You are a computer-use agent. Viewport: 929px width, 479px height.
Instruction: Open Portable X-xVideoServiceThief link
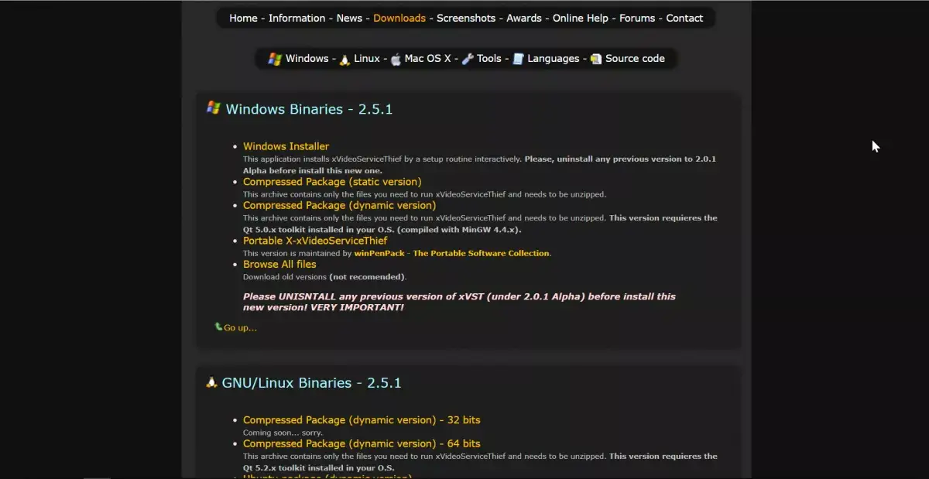[x=315, y=241]
